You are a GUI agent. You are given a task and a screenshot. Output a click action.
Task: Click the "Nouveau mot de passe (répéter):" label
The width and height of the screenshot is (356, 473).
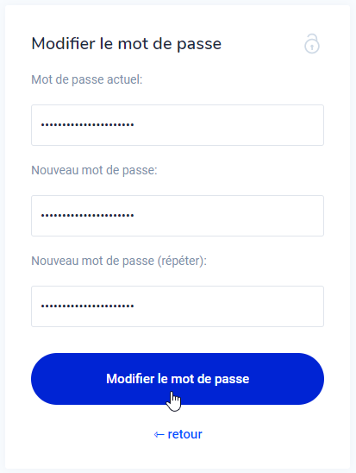pyautogui.click(x=119, y=261)
